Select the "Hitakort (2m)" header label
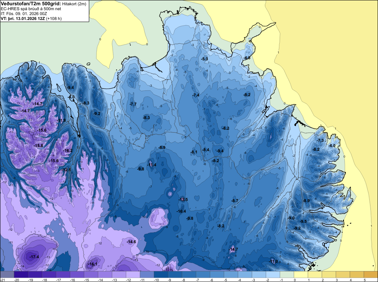The image size is (378, 282). (x=74, y=4)
